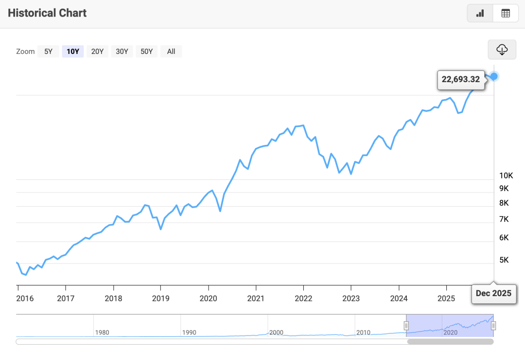
Task: Click the 2020 x-axis label
Action: pyautogui.click(x=208, y=298)
